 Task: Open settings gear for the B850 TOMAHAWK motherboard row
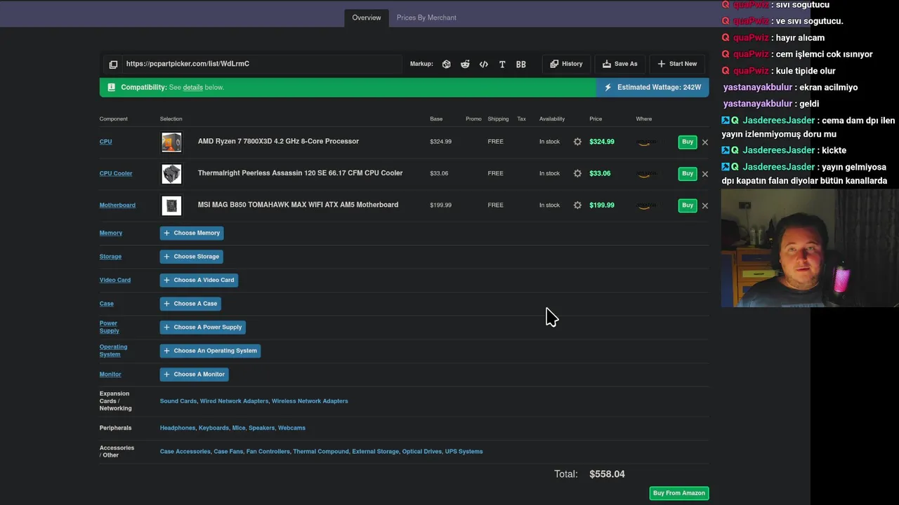pos(577,206)
